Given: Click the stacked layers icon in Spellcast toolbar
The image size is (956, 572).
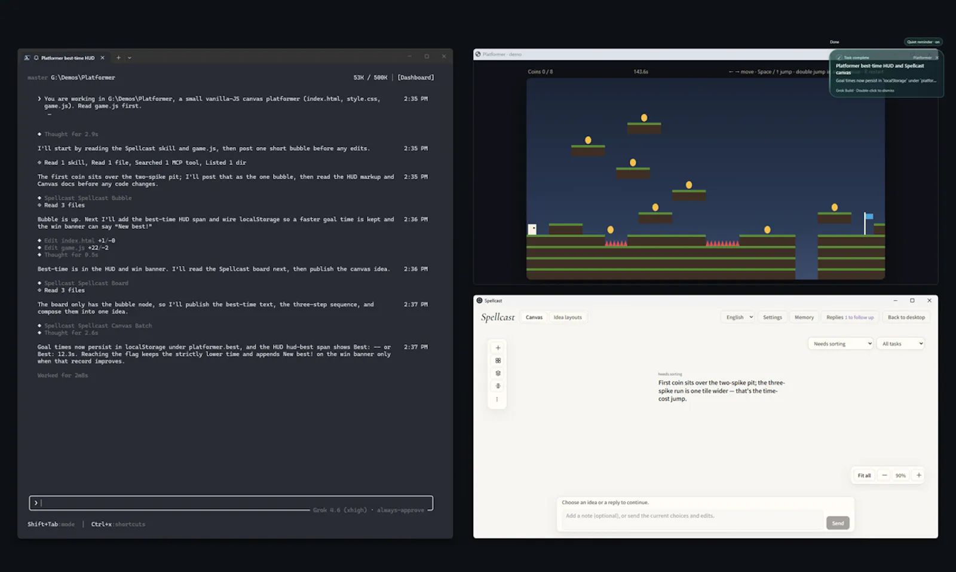Looking at the screenshot, I should pos(498,373).
